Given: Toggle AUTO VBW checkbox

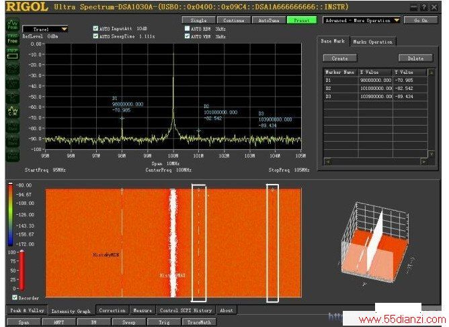Looking at the screenshot, I should pos(187,36).
